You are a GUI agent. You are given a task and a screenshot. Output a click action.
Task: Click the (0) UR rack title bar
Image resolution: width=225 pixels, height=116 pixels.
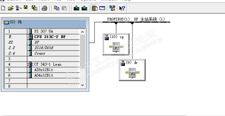click(x=45, y=24)
